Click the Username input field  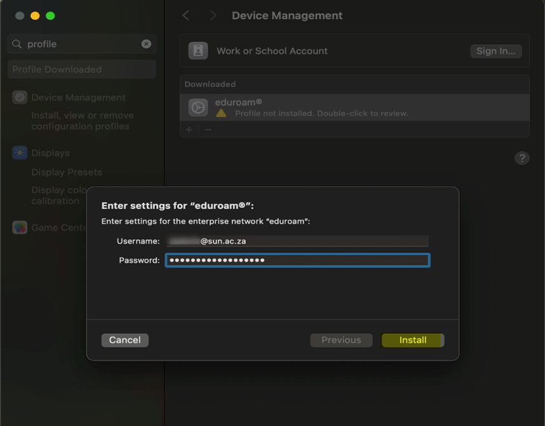point(297,242)
